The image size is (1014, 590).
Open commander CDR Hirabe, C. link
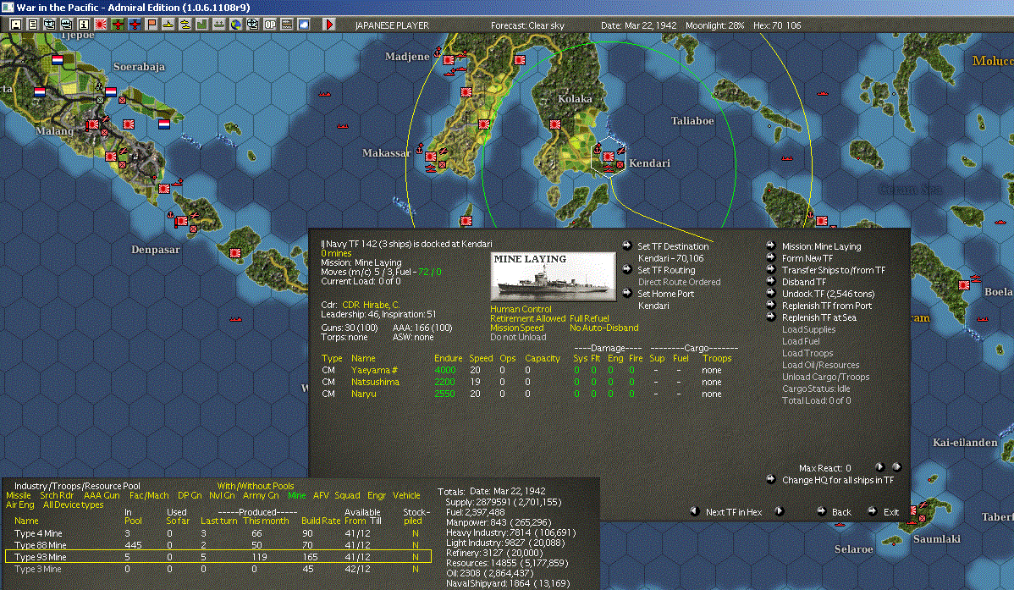(371, 305)
